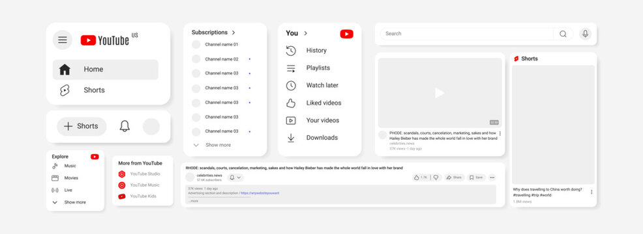This screenshot has height=234, width=643.
Task: Open Playlists via its list icon
Action: (291, 68)
